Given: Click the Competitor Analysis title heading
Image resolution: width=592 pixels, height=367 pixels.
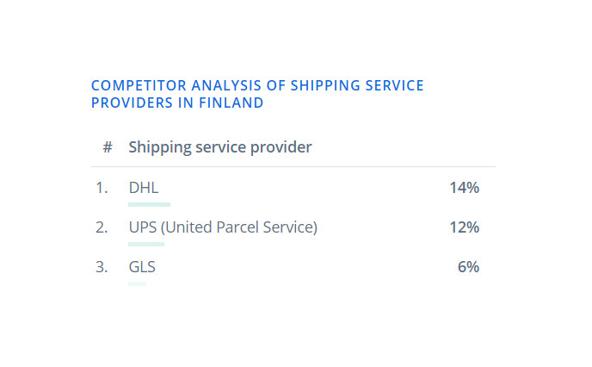Looking at the screenshot, I should (257, 94).
